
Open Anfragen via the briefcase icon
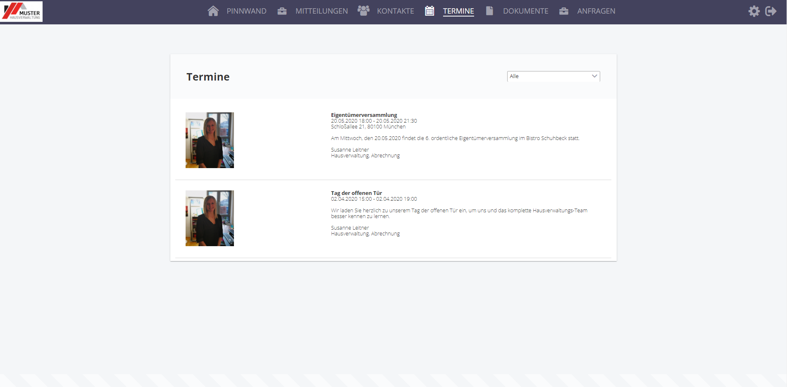click(563, 11)
